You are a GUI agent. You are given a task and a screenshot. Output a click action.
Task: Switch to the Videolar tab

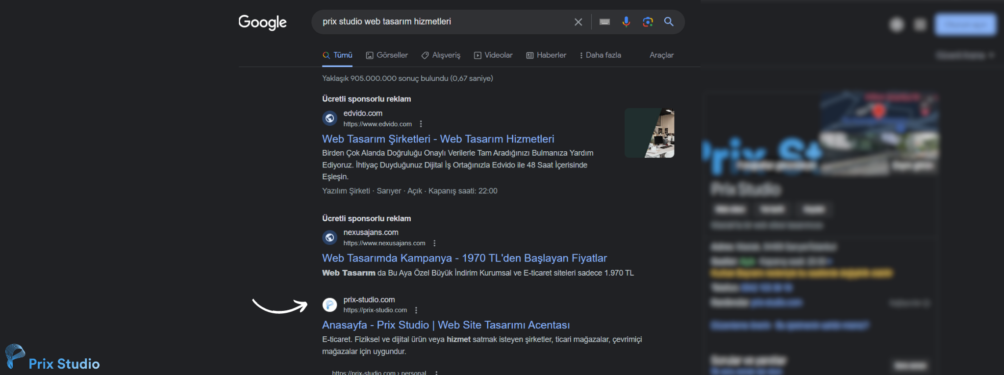point(493,55)
